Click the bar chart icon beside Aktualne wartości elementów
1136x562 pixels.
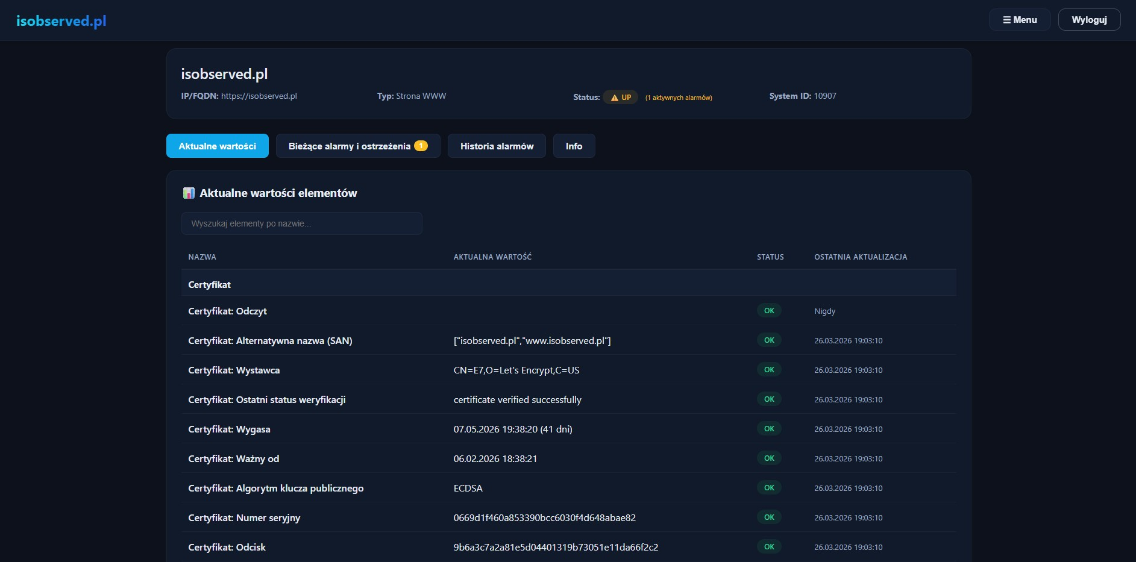(189, 193)
